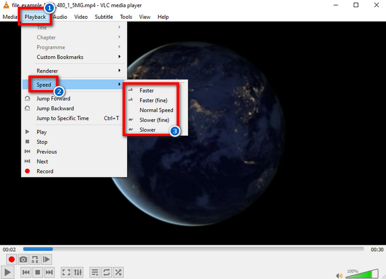Click the blue seek bar timeline
Screen dimensions: 386x279
193,249
